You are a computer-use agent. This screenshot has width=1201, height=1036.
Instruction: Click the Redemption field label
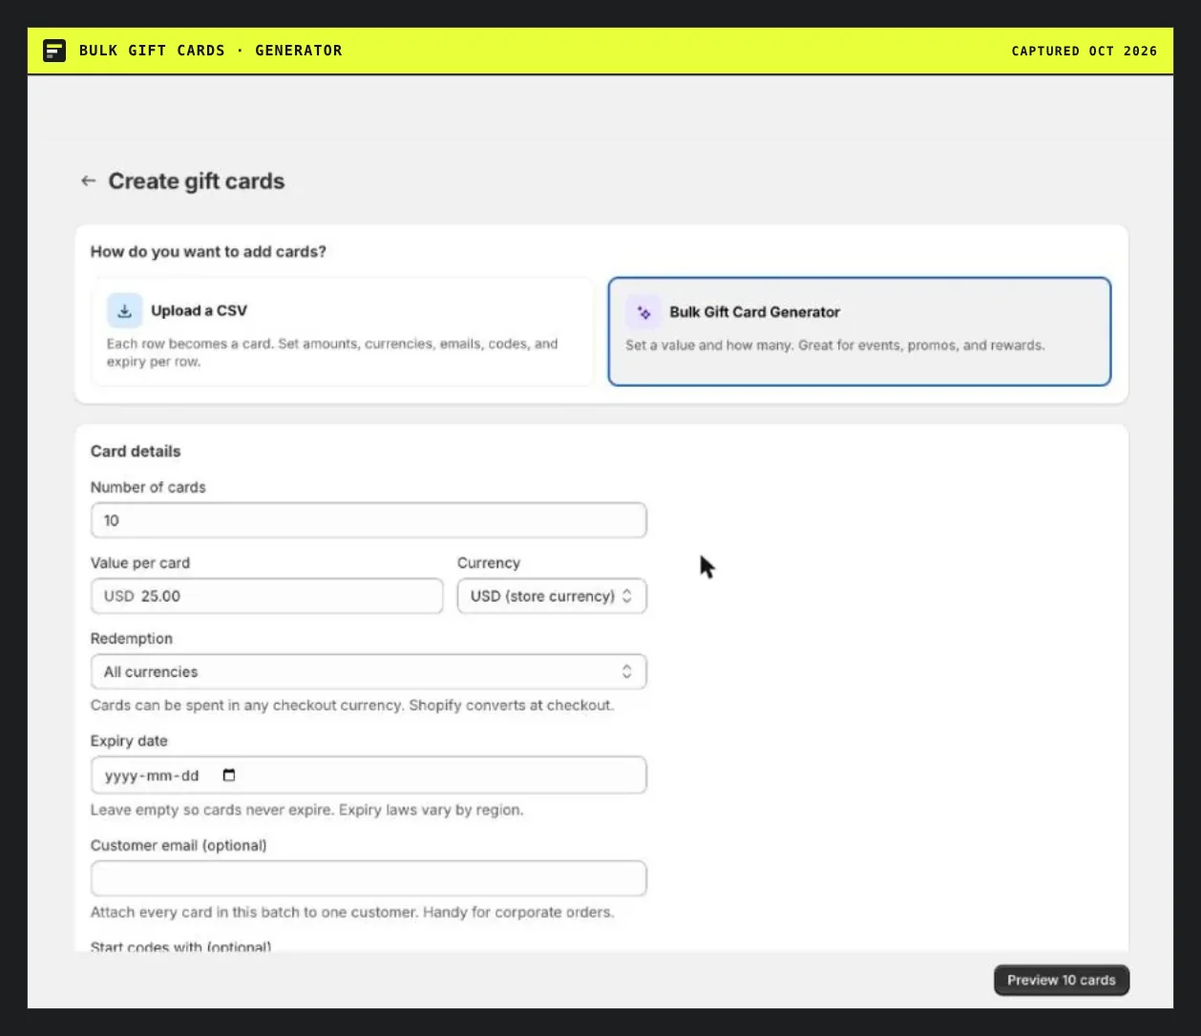click(132, 639)
